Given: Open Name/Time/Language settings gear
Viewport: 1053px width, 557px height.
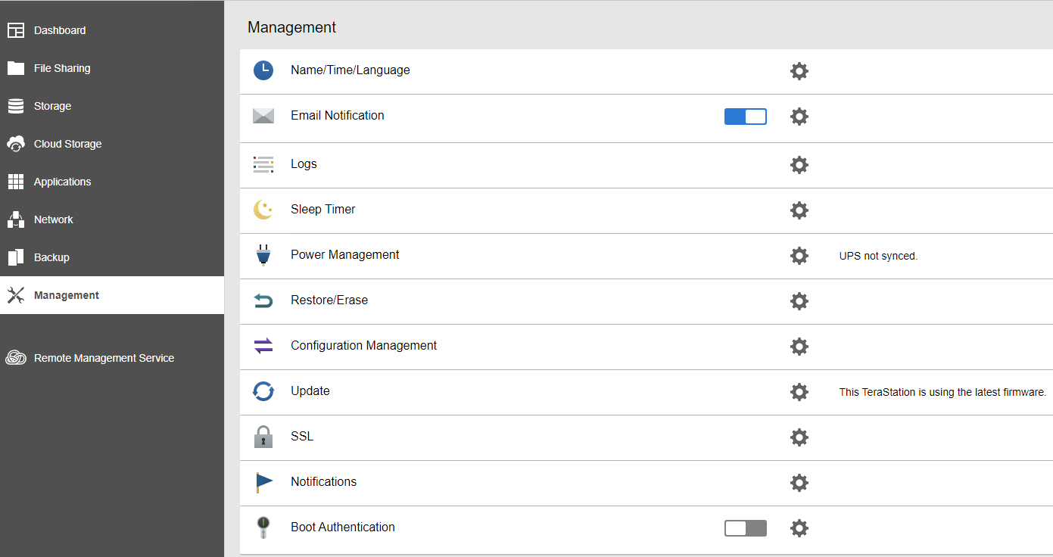Looking at the screenshot, I should [x=799, y=71].
